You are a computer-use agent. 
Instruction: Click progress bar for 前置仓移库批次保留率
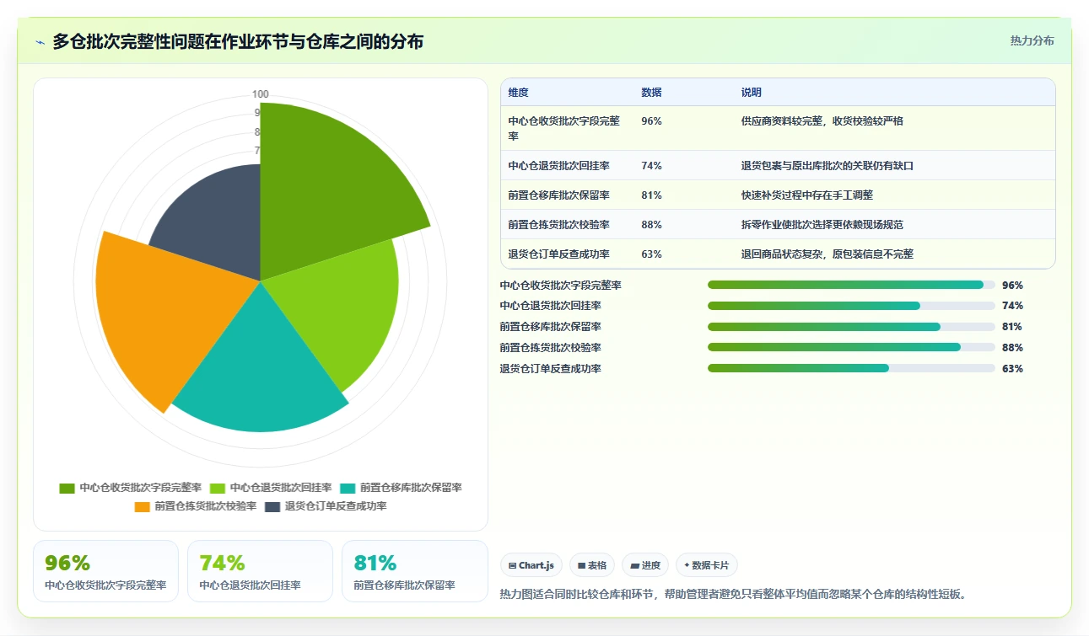[851, 327]
